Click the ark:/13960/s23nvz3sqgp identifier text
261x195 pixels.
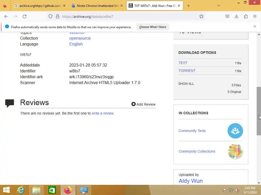point(92,77)
